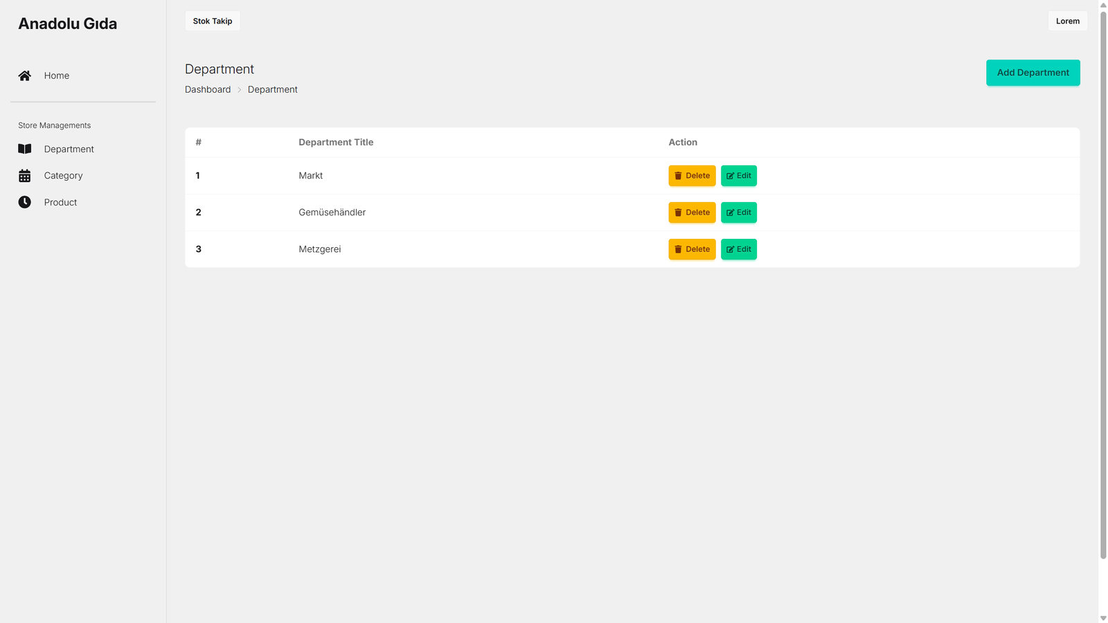This screenshot has height=623, width=1108.
Task: Click the scrollbar up arrow
Action: pos(1103,5)
